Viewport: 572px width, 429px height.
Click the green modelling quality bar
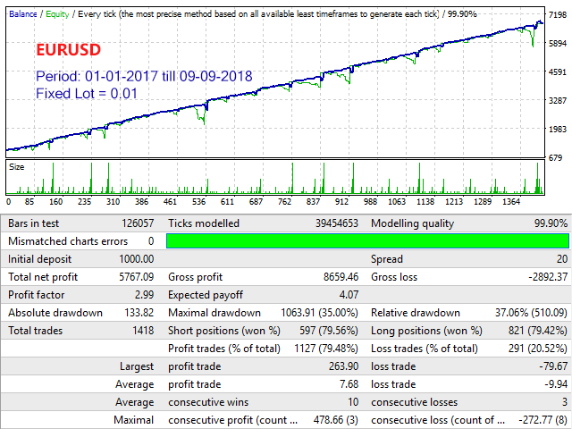[367, 241]
